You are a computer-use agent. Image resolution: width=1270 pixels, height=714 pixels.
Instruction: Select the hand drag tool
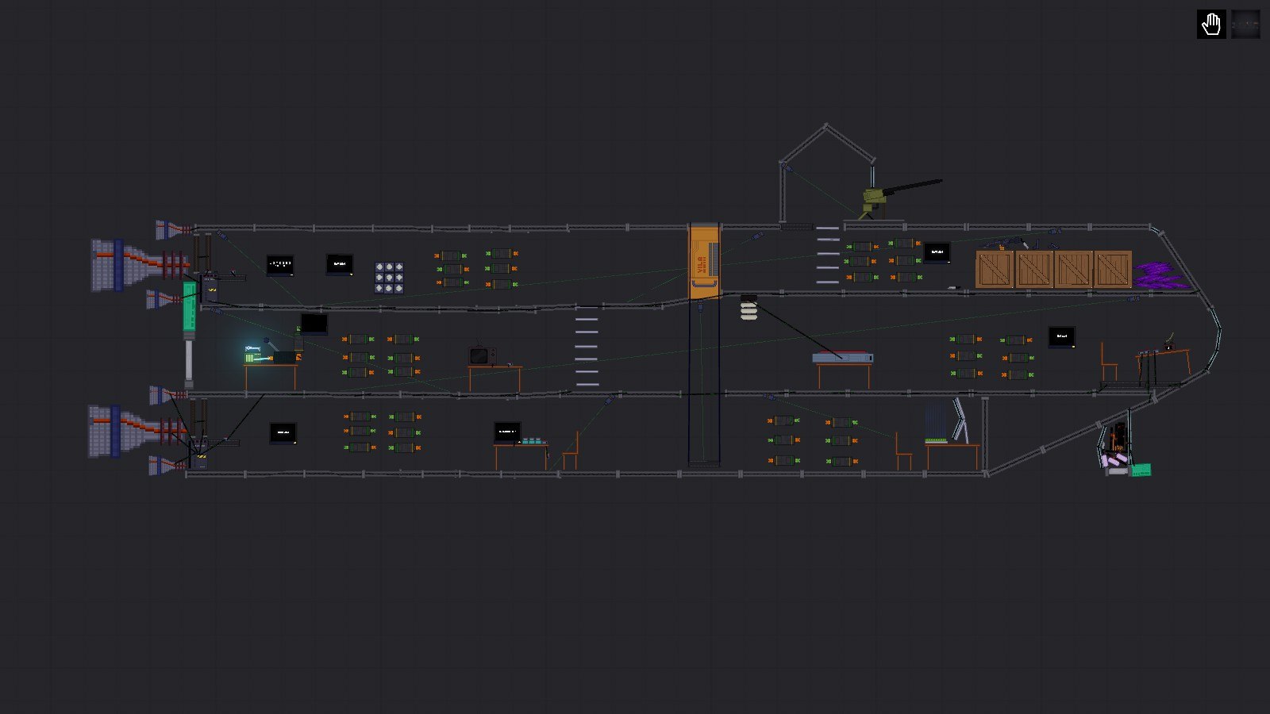click(1211, 25)
